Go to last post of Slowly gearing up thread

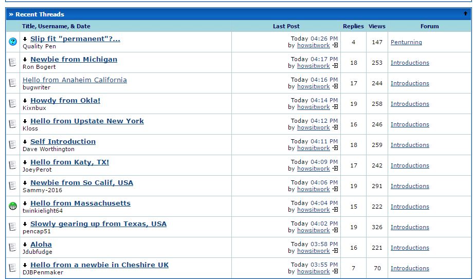pos(335,230)
